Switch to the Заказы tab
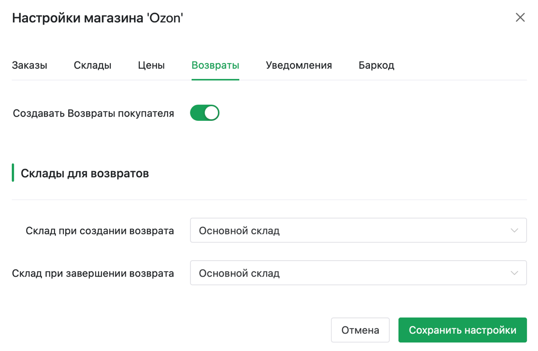The height and width of the screenshot is (351, 538). pos(29,65)
